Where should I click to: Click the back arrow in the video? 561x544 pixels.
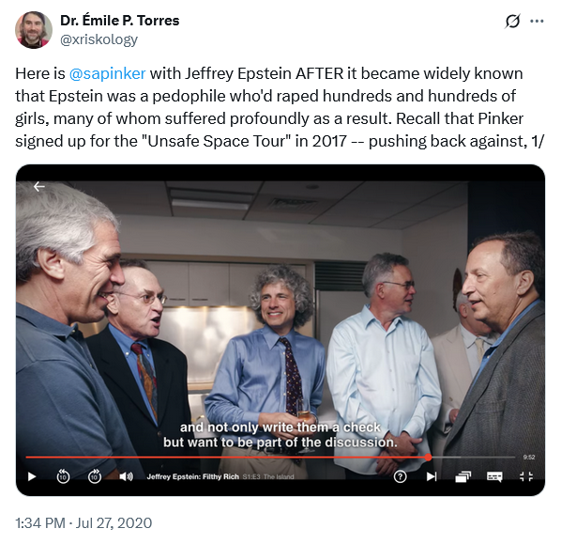(x=39, y=186)
